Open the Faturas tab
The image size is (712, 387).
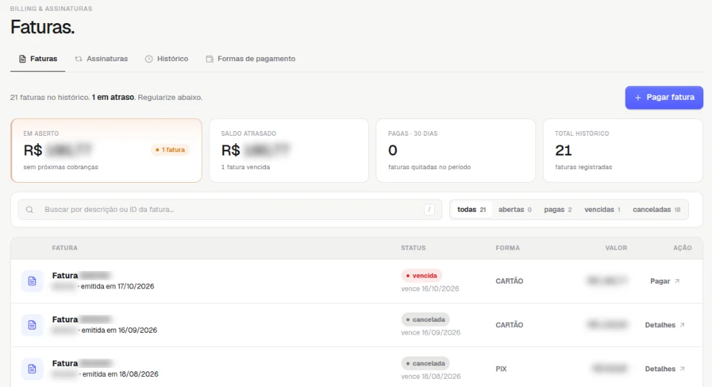(x=37, y=59)
